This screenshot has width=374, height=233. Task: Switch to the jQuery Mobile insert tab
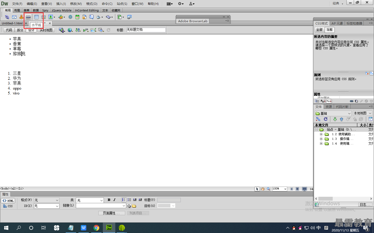click(62, 10)
